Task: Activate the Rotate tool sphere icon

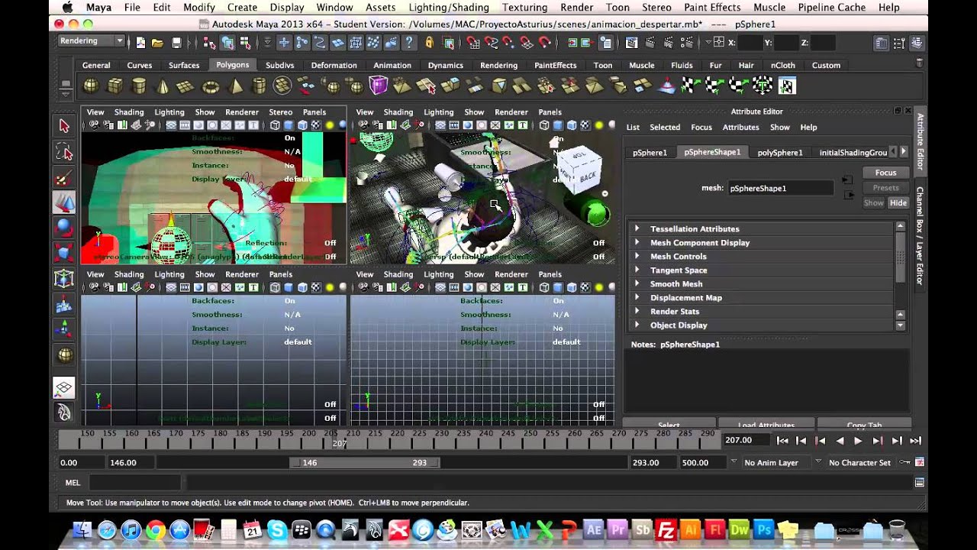Action: (x=64, y=227)
